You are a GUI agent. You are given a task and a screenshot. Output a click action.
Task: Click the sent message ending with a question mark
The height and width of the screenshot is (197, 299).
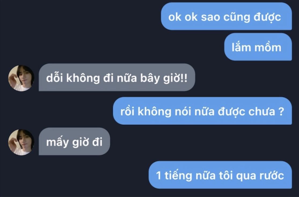pyautogui.click(x=202, y=111)
